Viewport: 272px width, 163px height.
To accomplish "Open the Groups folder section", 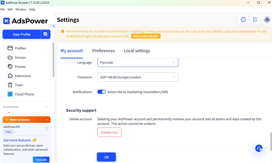I will point(17,57).
